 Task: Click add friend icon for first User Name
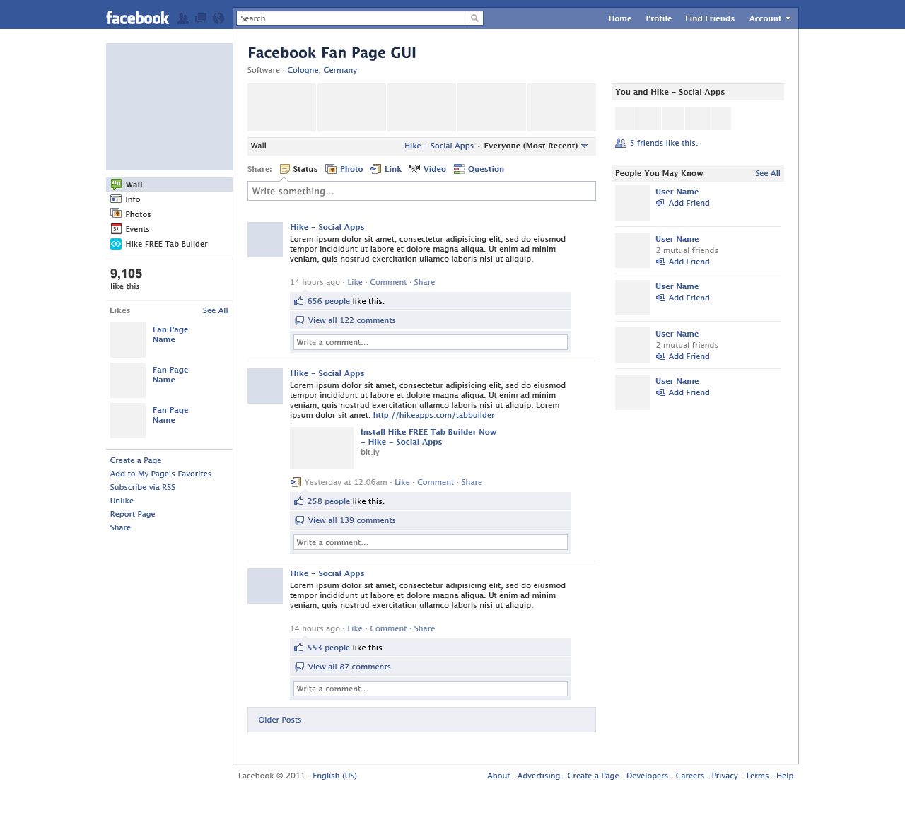click(660, 203)
